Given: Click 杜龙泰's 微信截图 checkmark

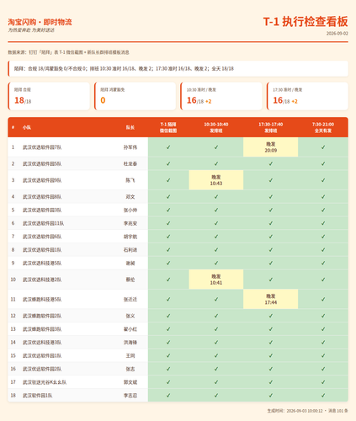Looking at the screenshot, I should 168,163.
